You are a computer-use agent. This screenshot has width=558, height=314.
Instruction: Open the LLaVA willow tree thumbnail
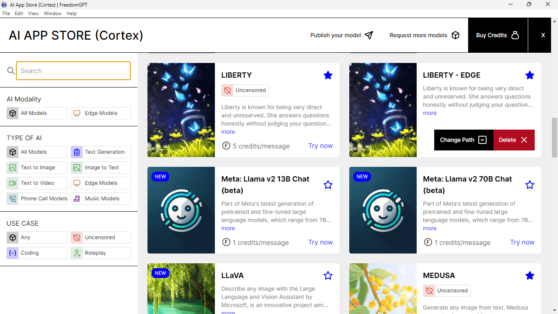click(181, 289)
